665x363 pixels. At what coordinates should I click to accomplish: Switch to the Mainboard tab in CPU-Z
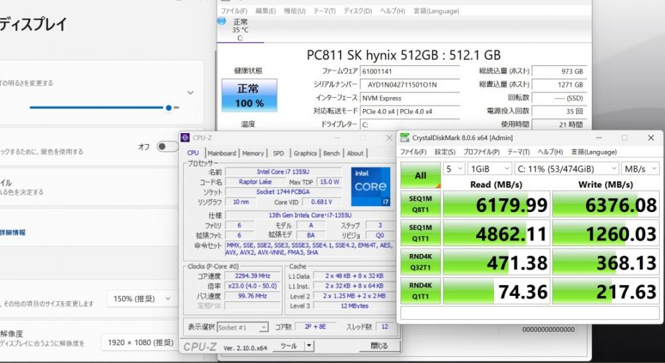tap(221, 153)
